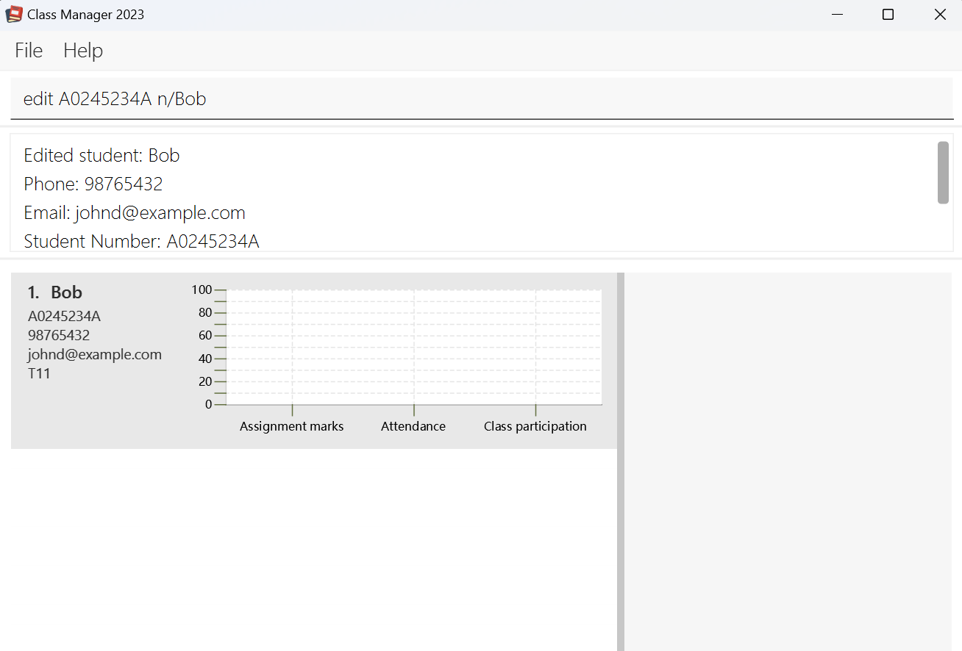Click email johnd@example.com in student card
962x651 pixels.
coord(95,355)
